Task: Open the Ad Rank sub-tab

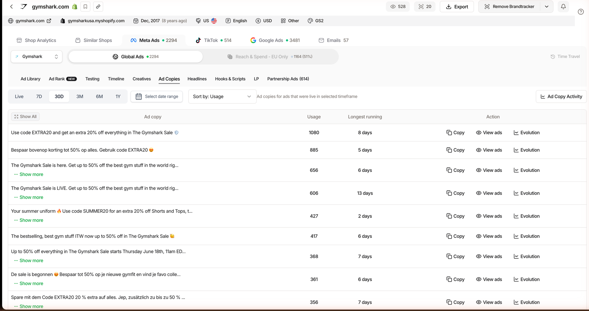Action: tap(63, 79)
